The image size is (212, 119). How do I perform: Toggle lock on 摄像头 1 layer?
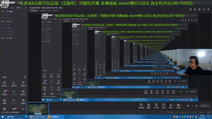point(5,11)
